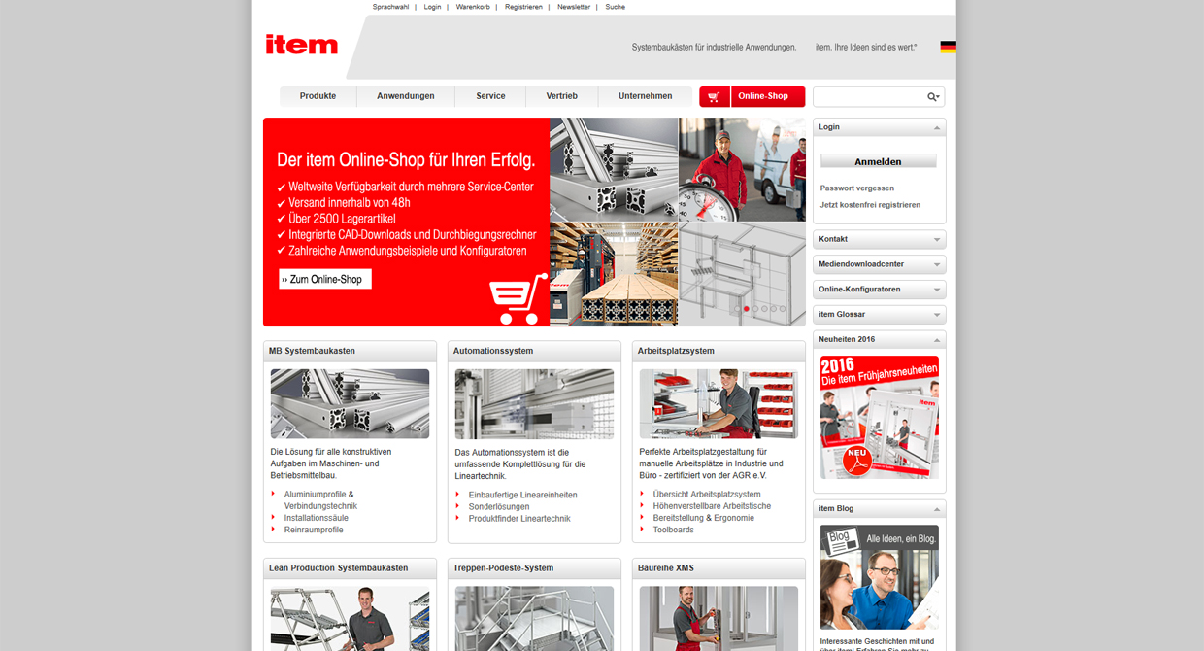1204x651 pixels.
Task: Expand the Kontakt panel
Action: pyautogui.click(x=937, y=239)
